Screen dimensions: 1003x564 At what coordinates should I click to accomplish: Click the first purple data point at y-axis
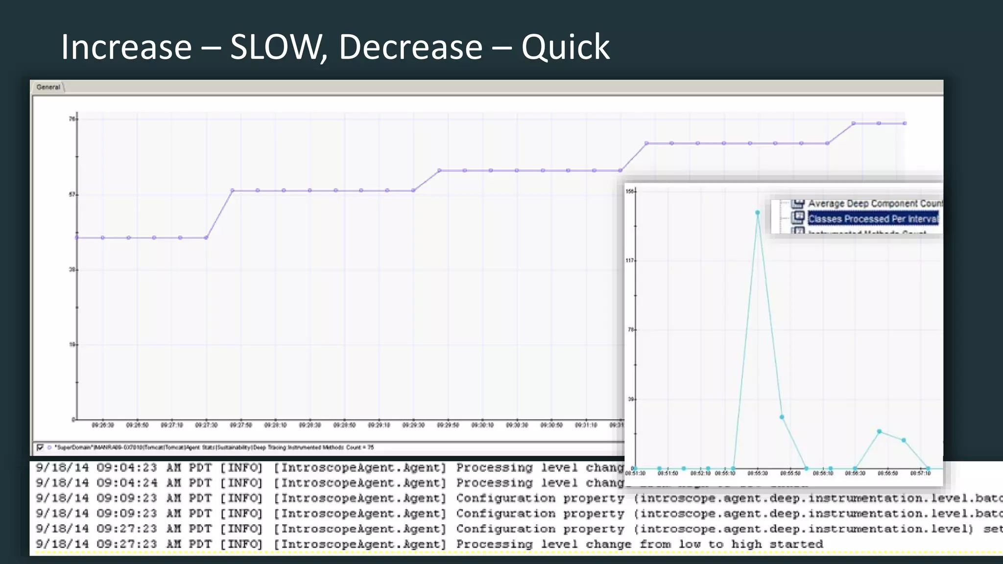[77, 237]
